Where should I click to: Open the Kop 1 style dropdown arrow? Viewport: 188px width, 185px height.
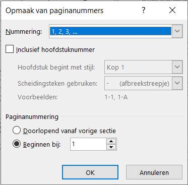click(x=177, y=67)
